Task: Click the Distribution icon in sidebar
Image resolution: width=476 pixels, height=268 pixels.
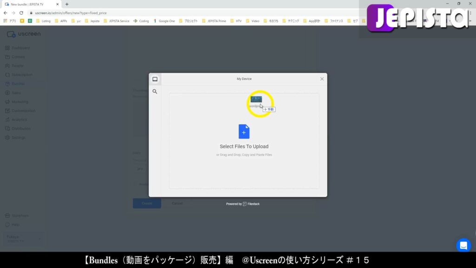Action: coord(7,128)
